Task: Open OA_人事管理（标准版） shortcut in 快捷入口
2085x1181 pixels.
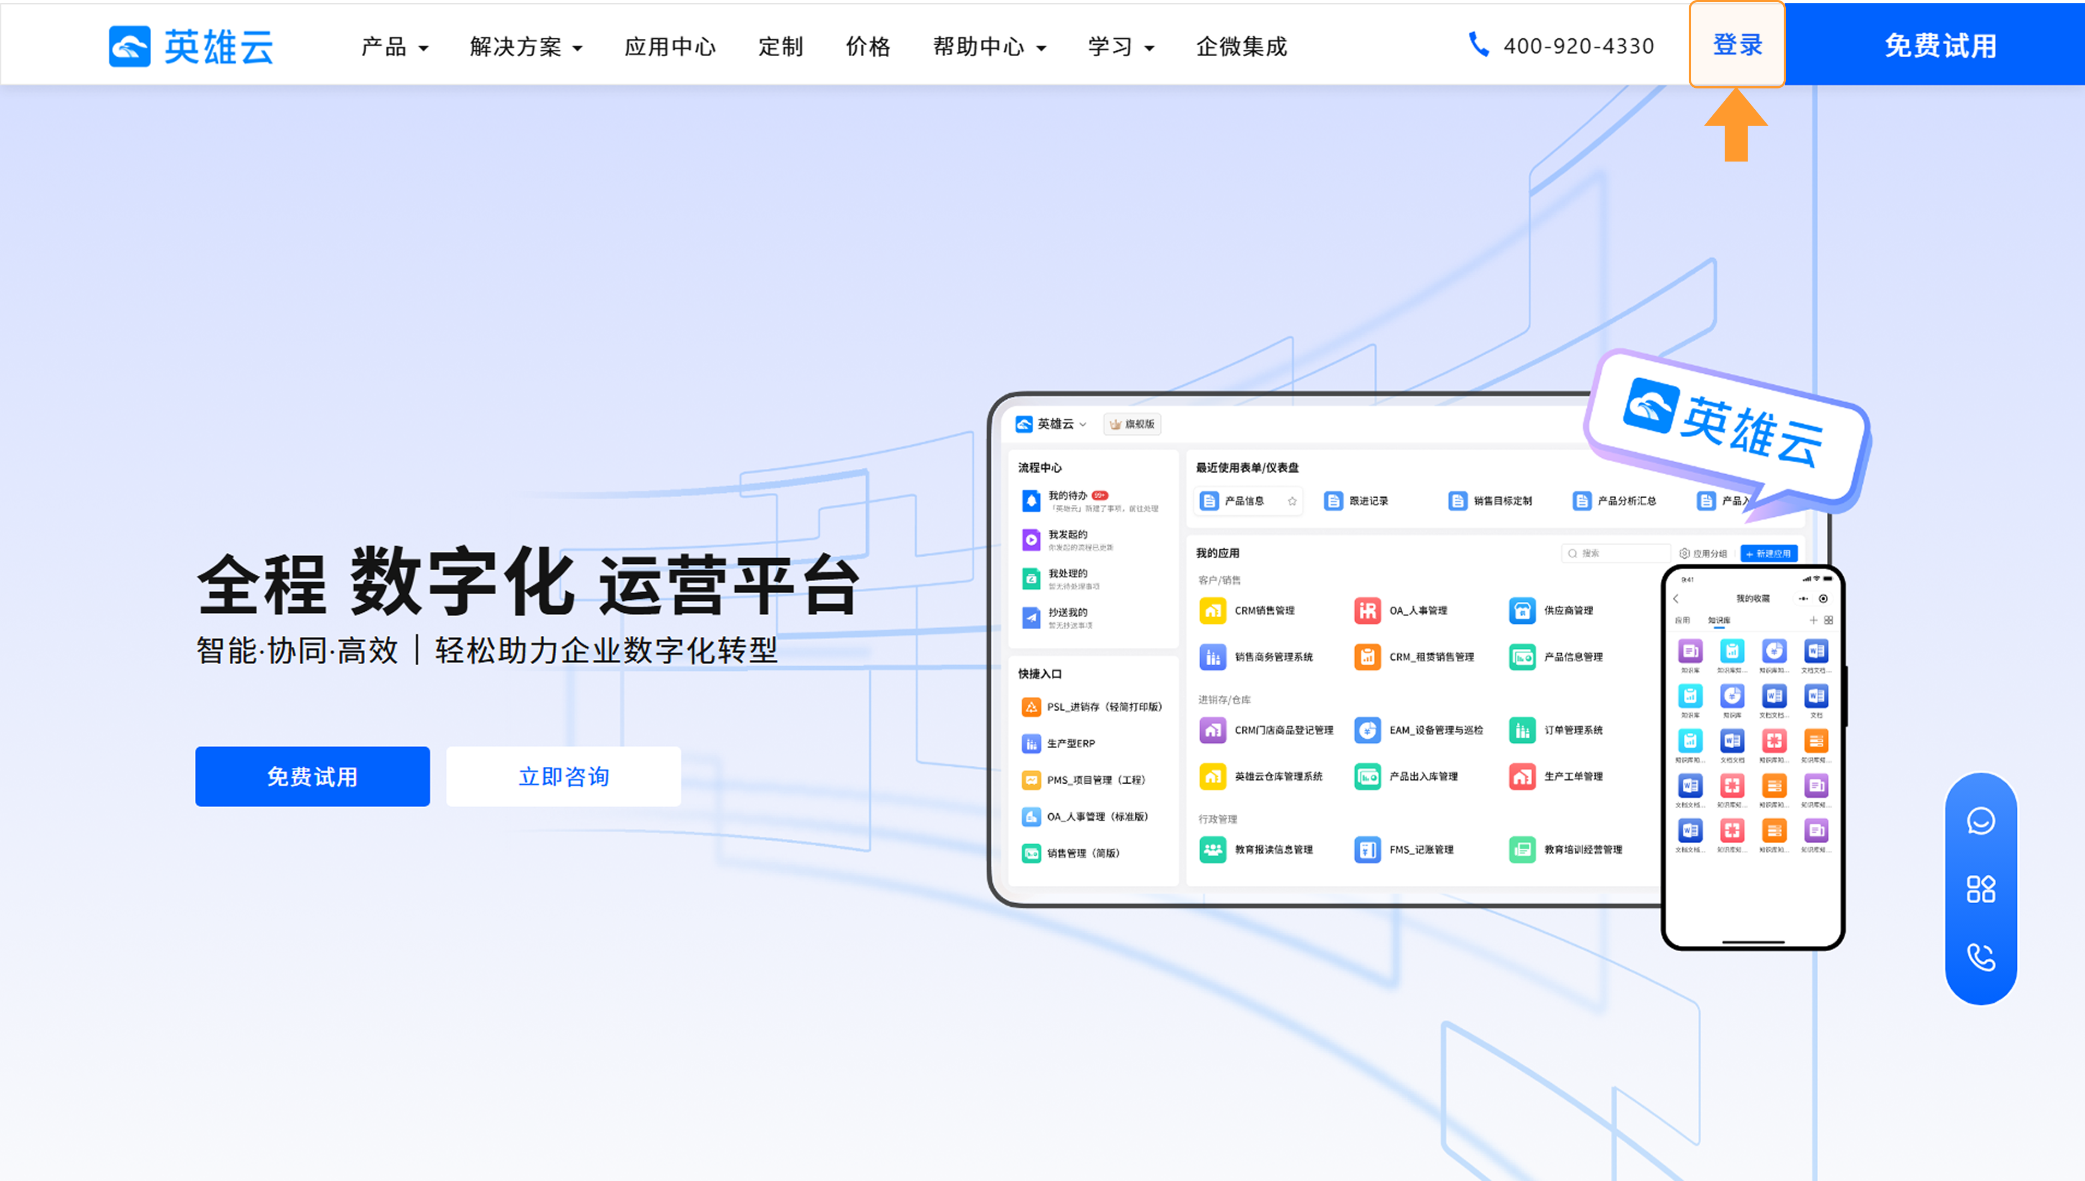Action: click(x=1085, y=817)
